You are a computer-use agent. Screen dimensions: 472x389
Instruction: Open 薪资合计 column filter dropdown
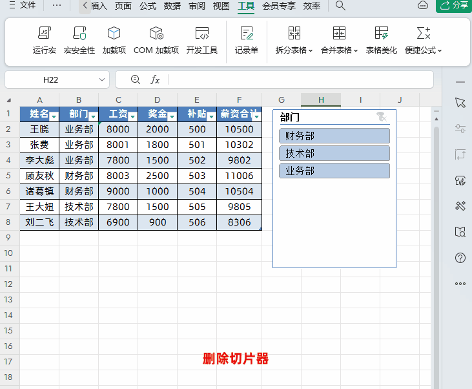click(257, 116)
